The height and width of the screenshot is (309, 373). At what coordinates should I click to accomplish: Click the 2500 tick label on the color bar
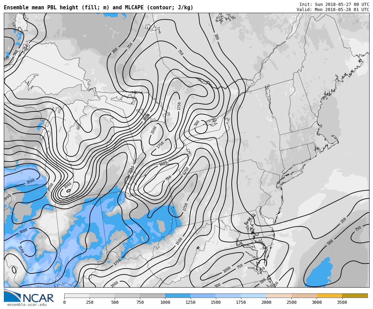[x=291, y=302]
